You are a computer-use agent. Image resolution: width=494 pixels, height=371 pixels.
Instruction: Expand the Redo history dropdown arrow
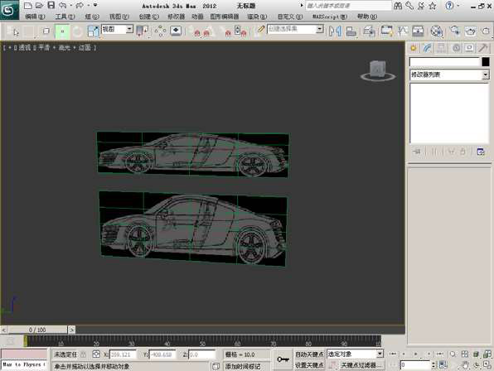[88, 5]
